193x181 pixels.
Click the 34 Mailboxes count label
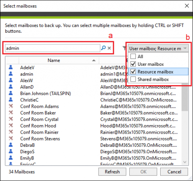(x=22, y=172)
